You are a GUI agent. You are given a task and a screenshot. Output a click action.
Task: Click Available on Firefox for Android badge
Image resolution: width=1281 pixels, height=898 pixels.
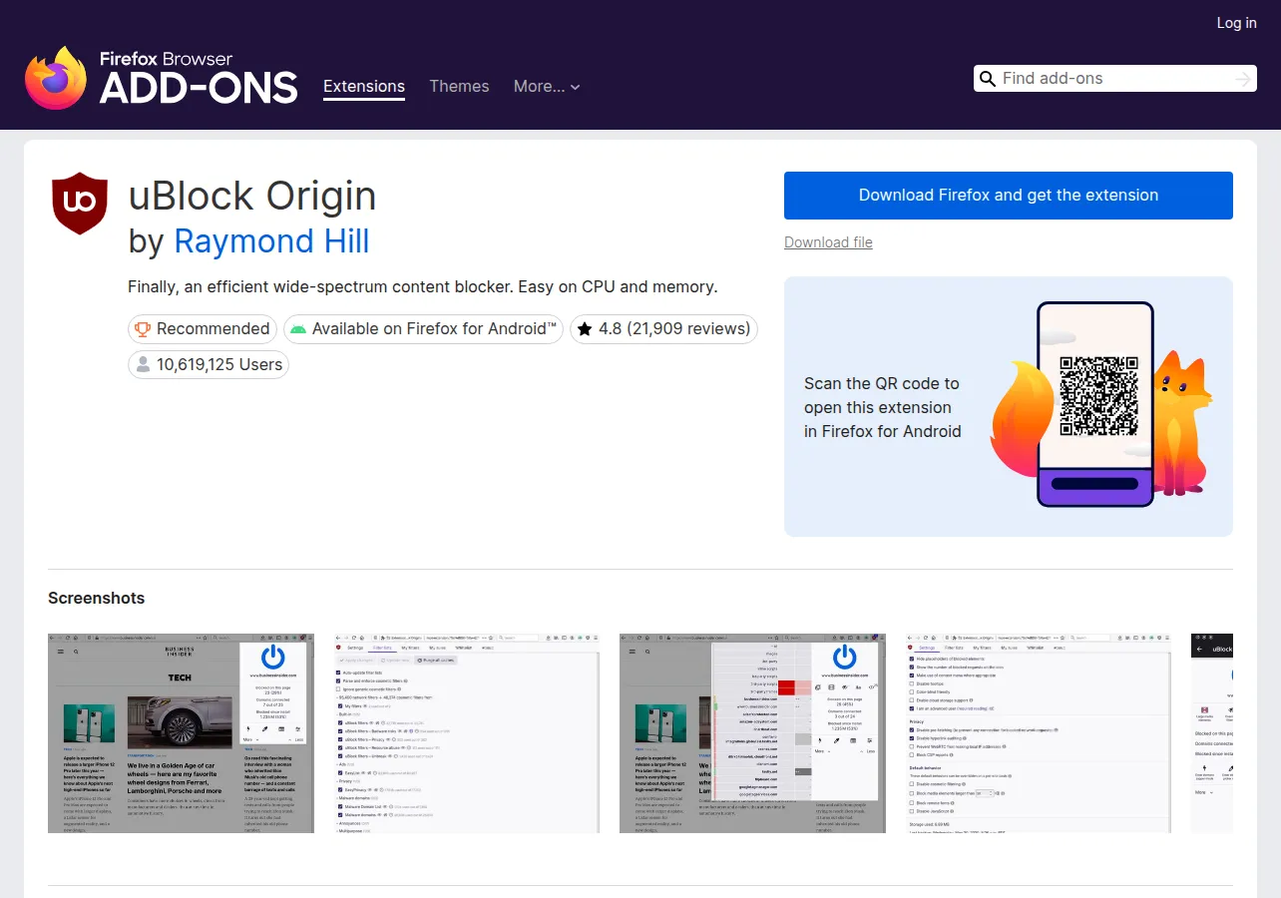[423, 328]
